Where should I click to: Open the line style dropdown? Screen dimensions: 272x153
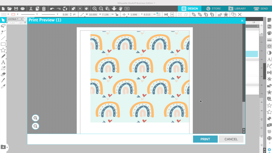click(37, 14)
